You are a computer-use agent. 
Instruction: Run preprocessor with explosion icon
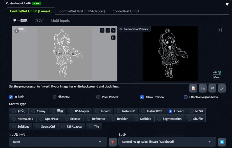[x=113, y=142]
